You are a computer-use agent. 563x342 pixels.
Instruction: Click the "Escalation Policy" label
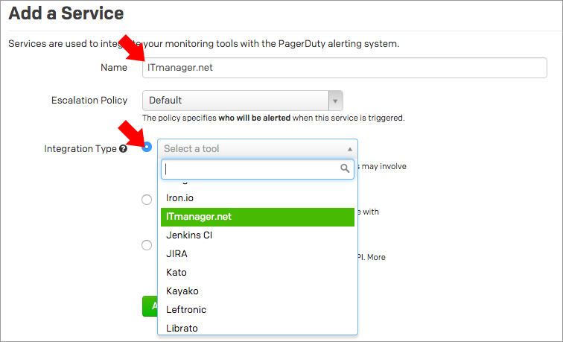(89, 101)
